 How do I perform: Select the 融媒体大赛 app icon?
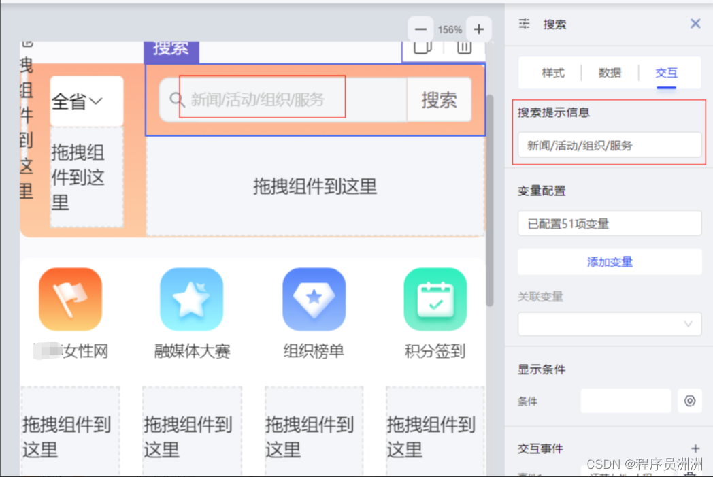click(191, 298)
